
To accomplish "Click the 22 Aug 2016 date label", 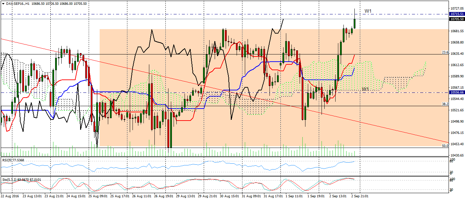I will point(10,196).
